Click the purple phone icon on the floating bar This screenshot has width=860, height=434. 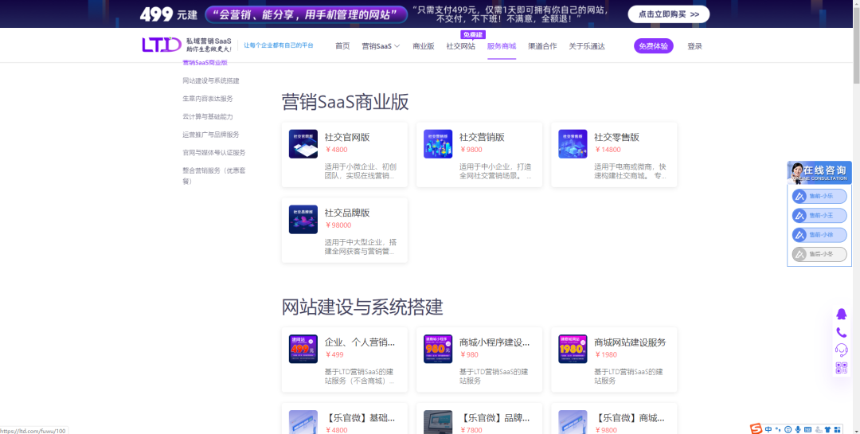point(841,333)
